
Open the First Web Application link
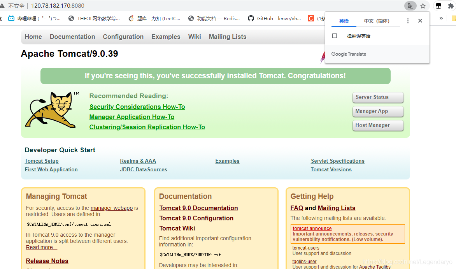[51, 169]
